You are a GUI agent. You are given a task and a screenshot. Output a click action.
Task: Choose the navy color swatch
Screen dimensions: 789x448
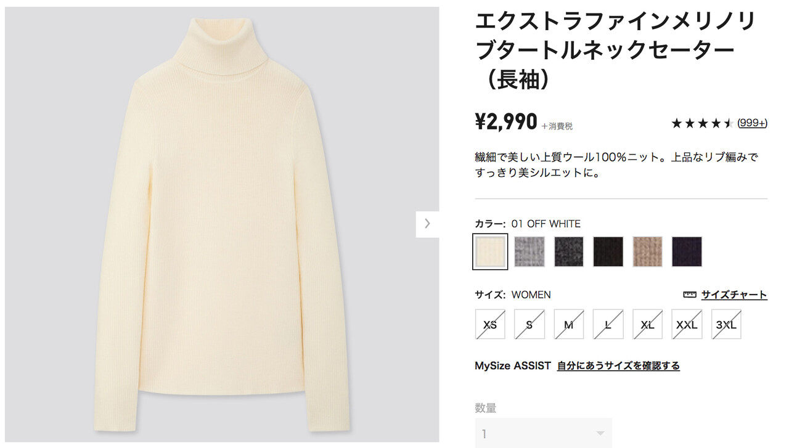[687, 251]
